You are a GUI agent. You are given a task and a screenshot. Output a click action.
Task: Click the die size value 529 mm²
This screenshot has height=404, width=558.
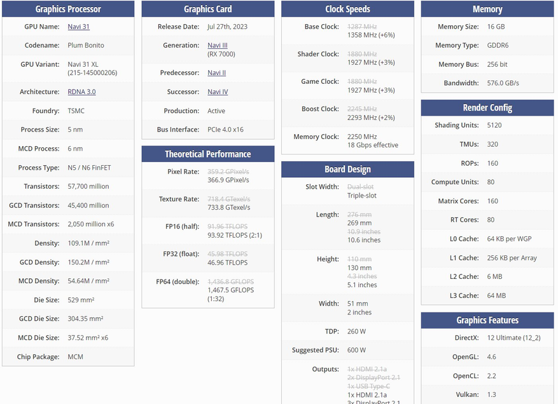81,300
